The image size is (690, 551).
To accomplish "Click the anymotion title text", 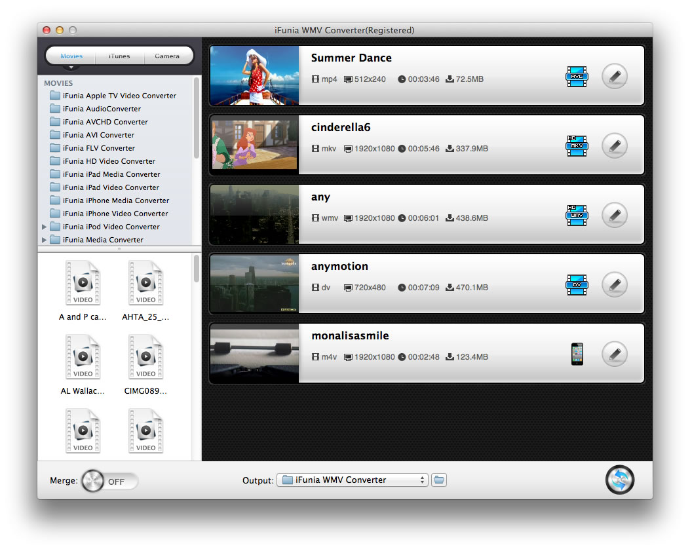I will 339,267.
